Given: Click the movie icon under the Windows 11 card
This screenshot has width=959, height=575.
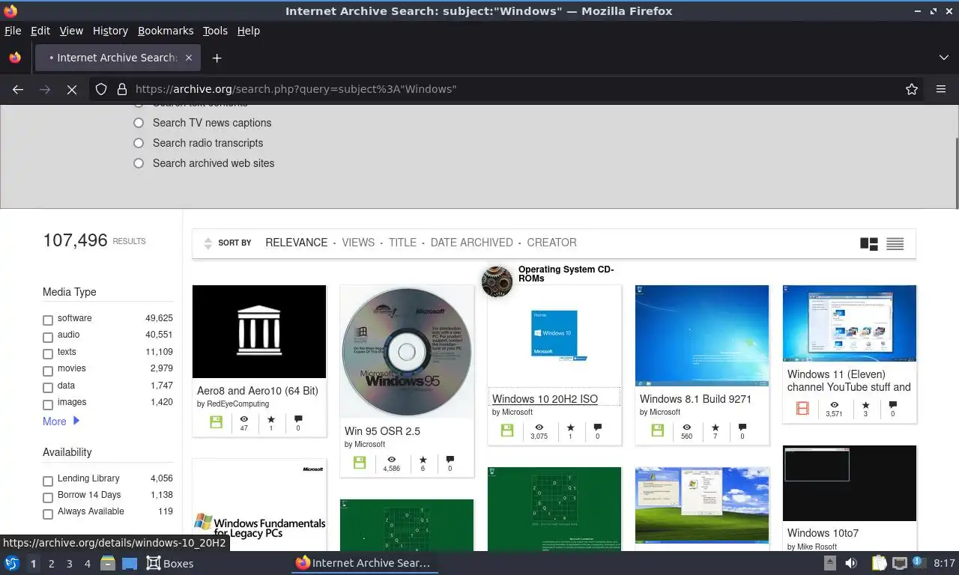Looking at the screenshot, I should point(802,408).
